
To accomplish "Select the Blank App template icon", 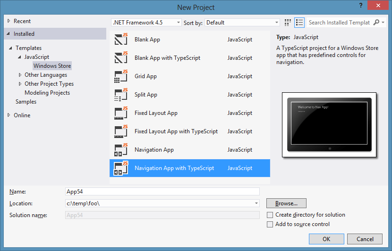I will 121,39.
